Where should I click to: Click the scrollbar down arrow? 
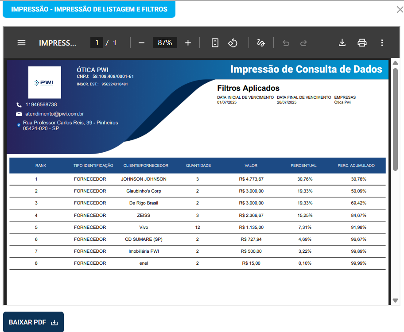pos(396,301)
